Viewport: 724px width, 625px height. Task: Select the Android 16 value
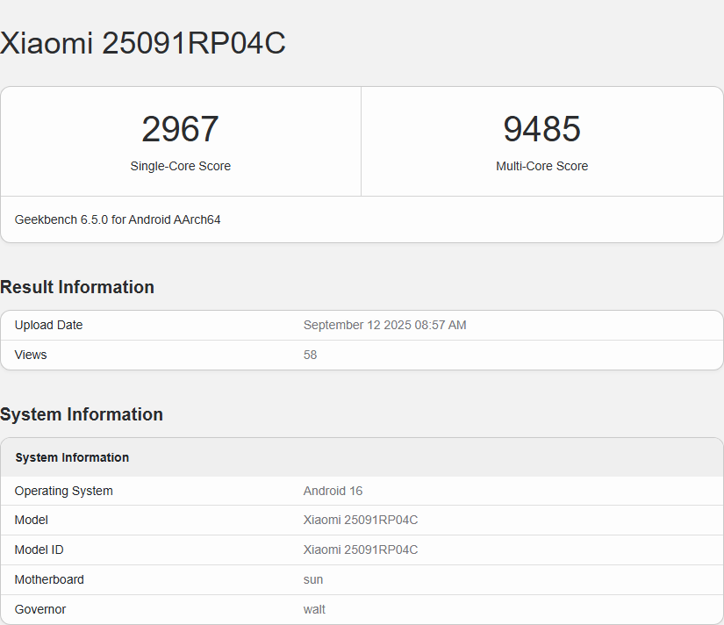click(333, 491)
